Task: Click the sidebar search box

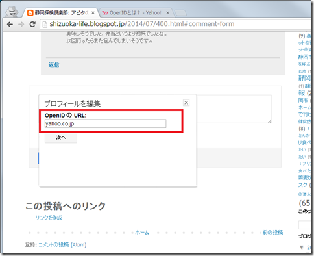Action: 306,225
